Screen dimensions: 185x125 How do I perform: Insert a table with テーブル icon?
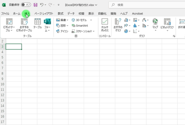click(38, 24)
